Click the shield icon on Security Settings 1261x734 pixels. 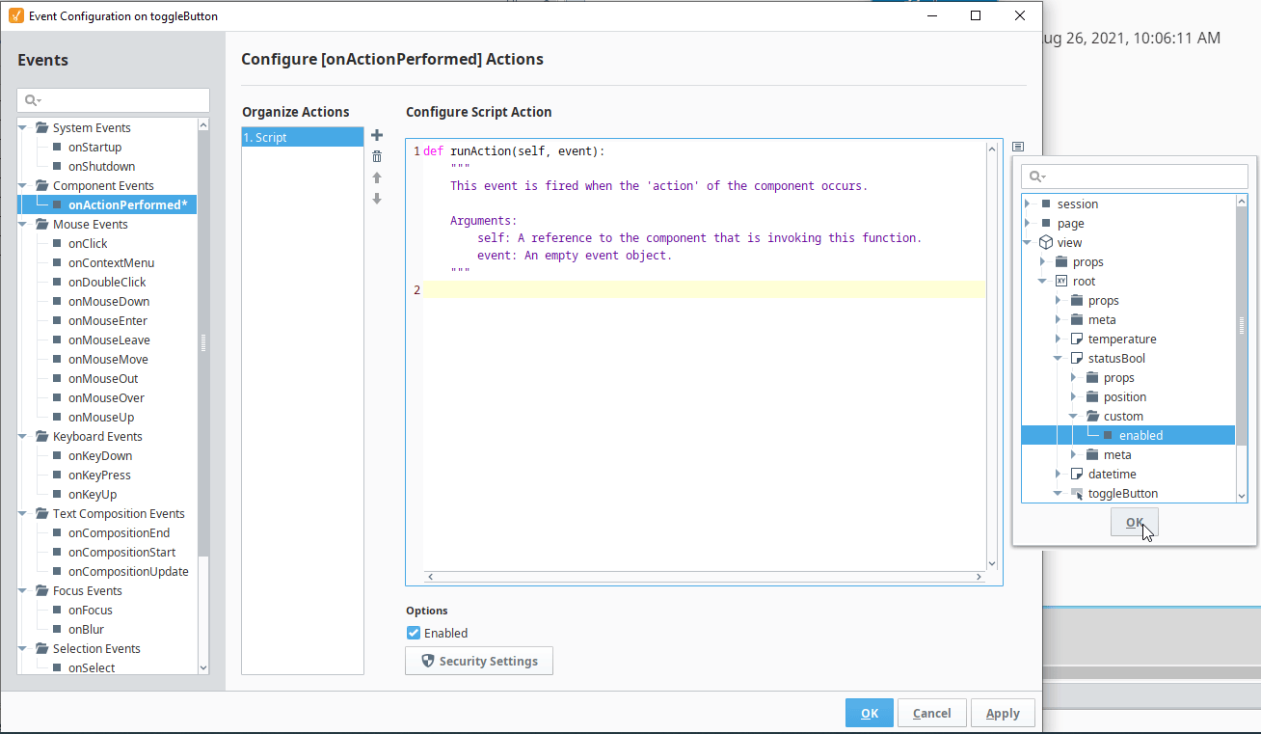tap(428, 661)
